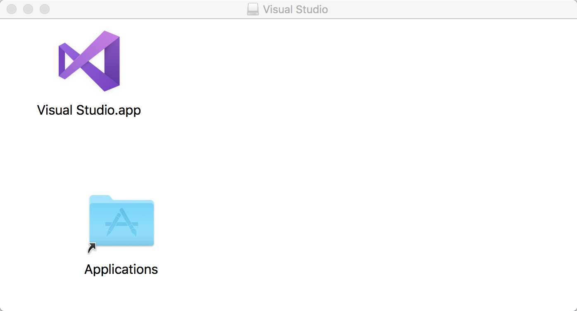The image size is (577, 311).
Task: Click the raised tab of the Applications folder
Action: (100, 198)
